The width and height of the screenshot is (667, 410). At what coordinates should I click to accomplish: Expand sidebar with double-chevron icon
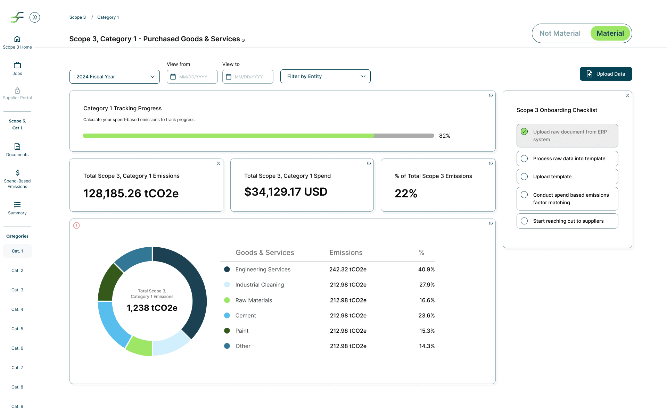pos(35,17)
